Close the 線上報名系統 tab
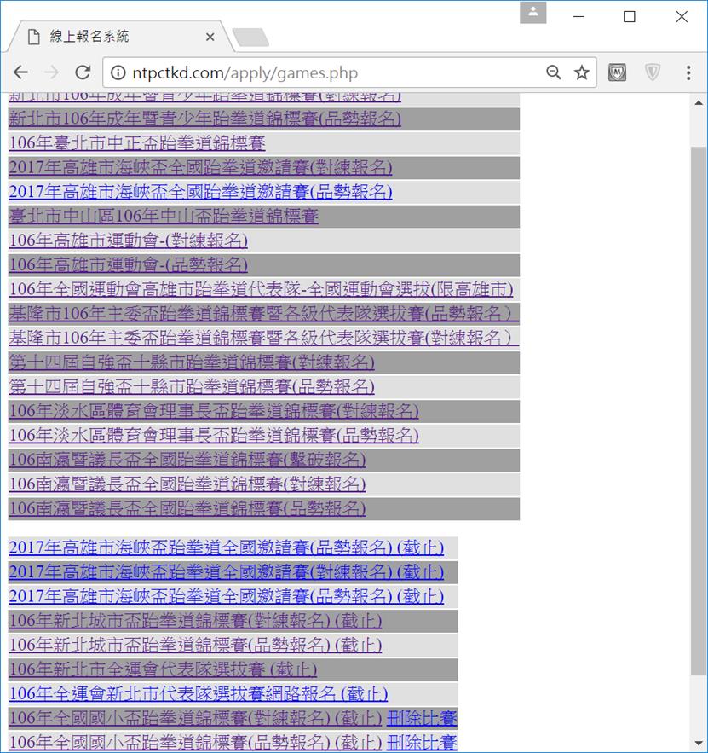This screenshot has width=708, height=753. coord(210,37)
